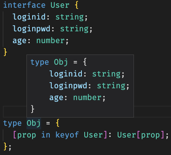Click the loginpwd property in the interface
The height and width of the screenshot is (155, 171).
[31, 29]
